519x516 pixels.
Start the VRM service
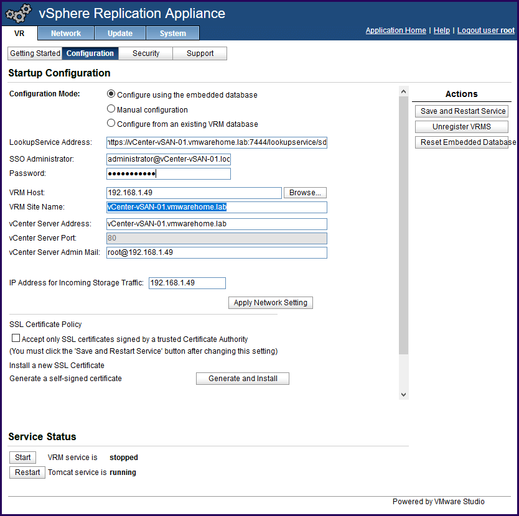[22, 458]
